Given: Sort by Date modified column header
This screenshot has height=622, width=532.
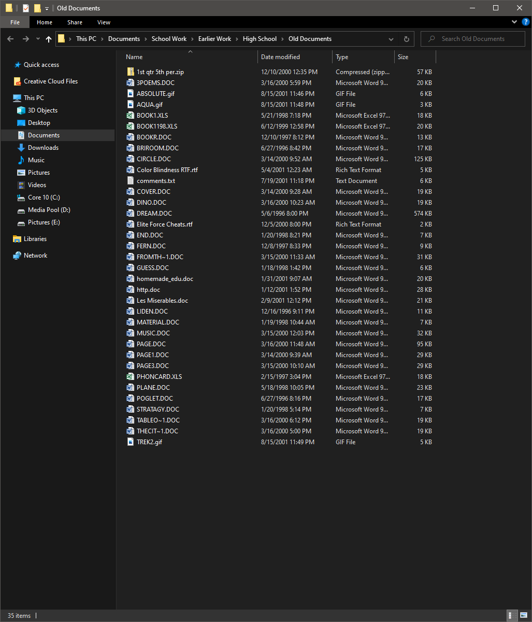Looking at the screenshot, I should click(295, 57).
